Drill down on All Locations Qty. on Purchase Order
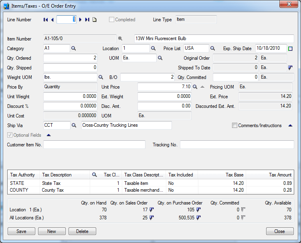This screenshot has height=243, width=301. tap(198, 218)
